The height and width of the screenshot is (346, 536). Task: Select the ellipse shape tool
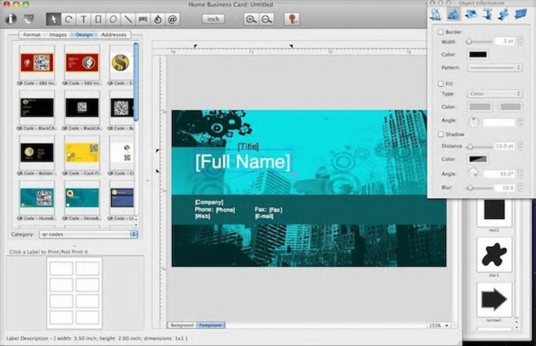pos(113,19)
